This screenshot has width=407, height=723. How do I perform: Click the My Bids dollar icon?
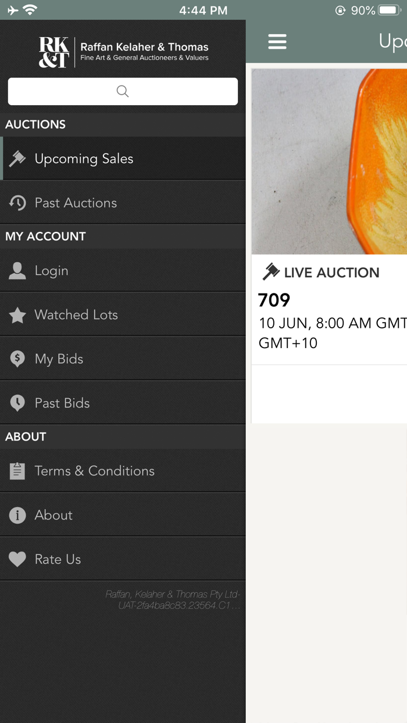(x=17, y=359)
